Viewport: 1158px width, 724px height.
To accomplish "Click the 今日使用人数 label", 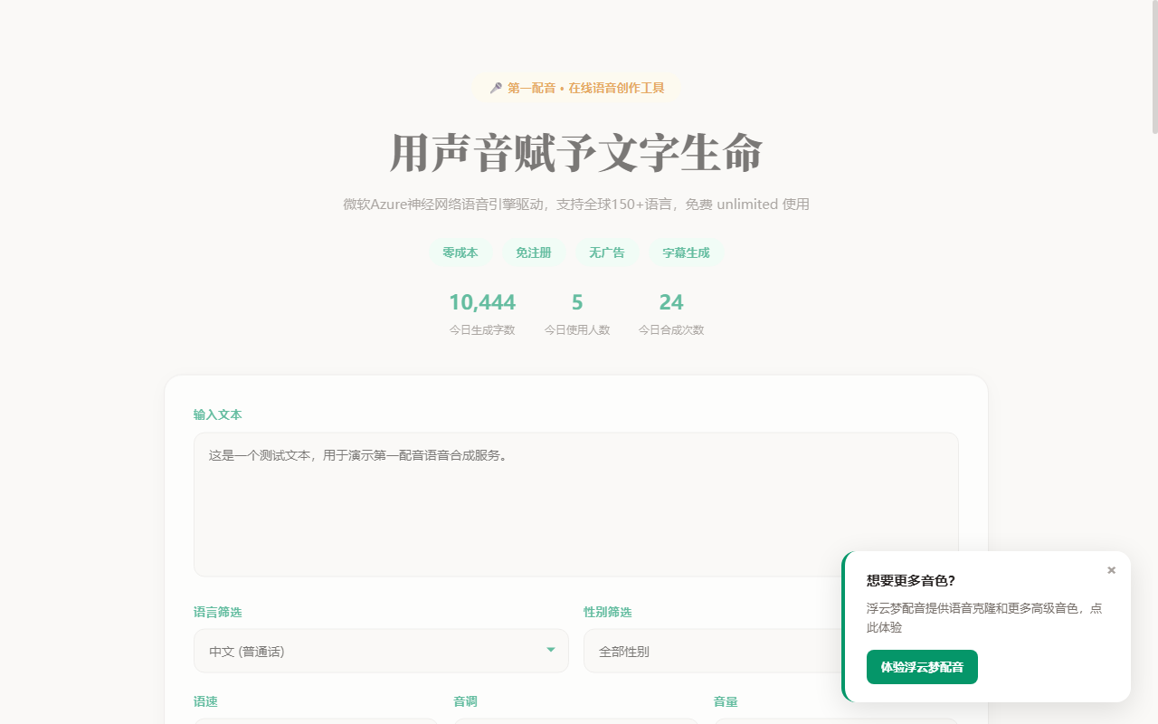I will coord(577,330).
